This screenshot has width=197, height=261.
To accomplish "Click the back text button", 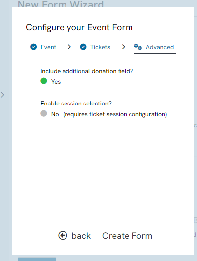I will click(81, 236).
